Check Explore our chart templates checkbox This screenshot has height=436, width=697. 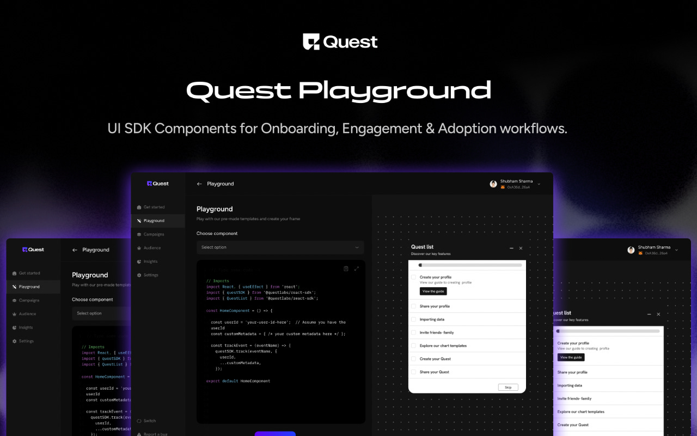point(414,346)
